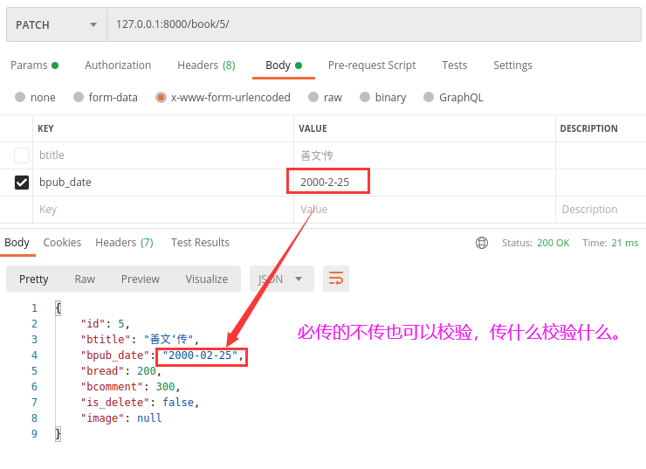
Task: Switch response view to Pretty
Action: coord(34,279)
